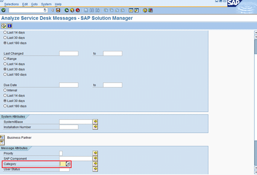
Task: Collapse the command field with the triangle arrow
Action: (53, 10)
